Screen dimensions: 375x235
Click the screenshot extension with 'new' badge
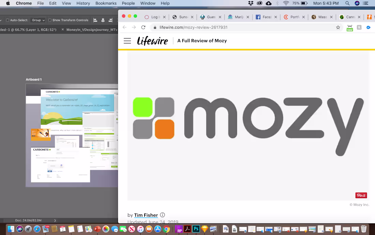tap(350, 28)
